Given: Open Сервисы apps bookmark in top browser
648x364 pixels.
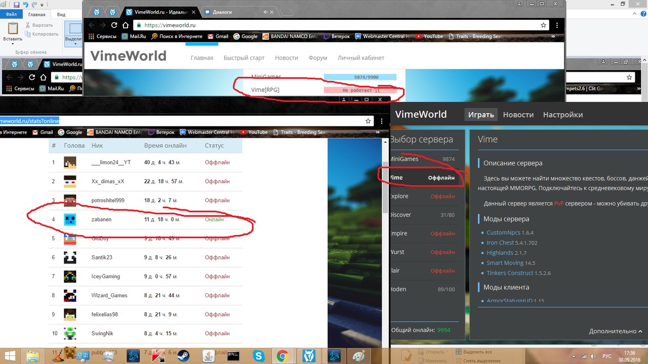Looking at the screenshot, I should coord(103,36).
